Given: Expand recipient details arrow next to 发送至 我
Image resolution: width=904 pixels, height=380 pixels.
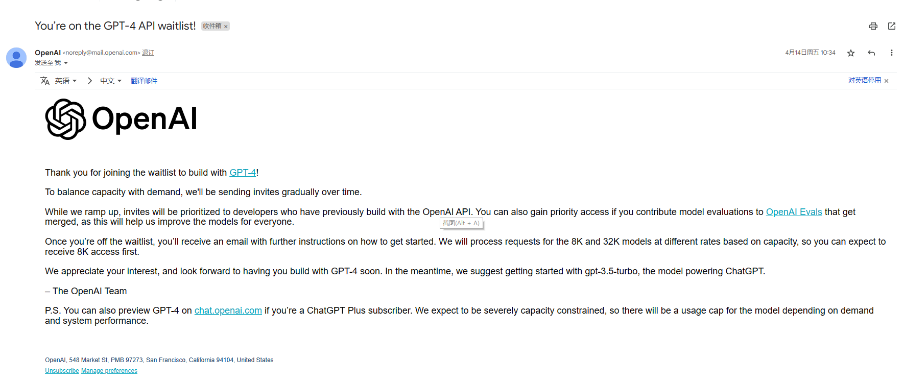Looking at the screenshot, I should point(66,63).
